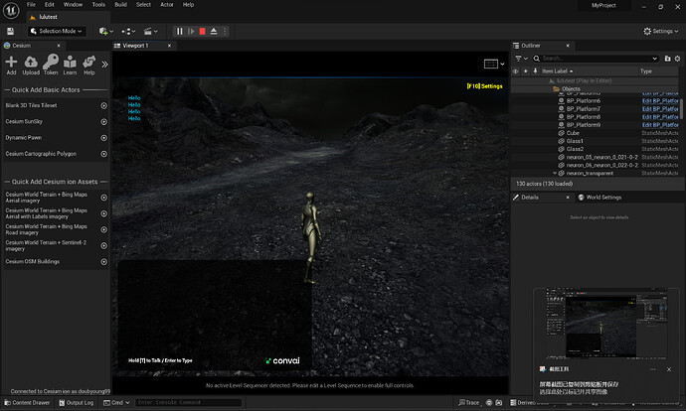Click the pinned star column header
The height and width of the screenshot is (411, 686).
pos(526,71)
